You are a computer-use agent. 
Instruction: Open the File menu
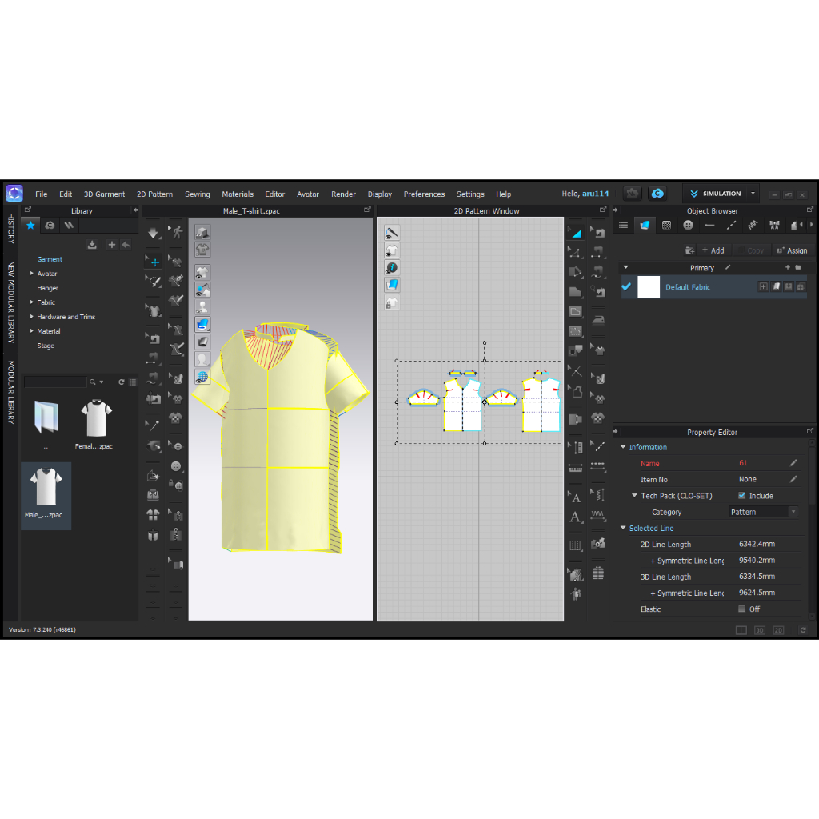42,194
